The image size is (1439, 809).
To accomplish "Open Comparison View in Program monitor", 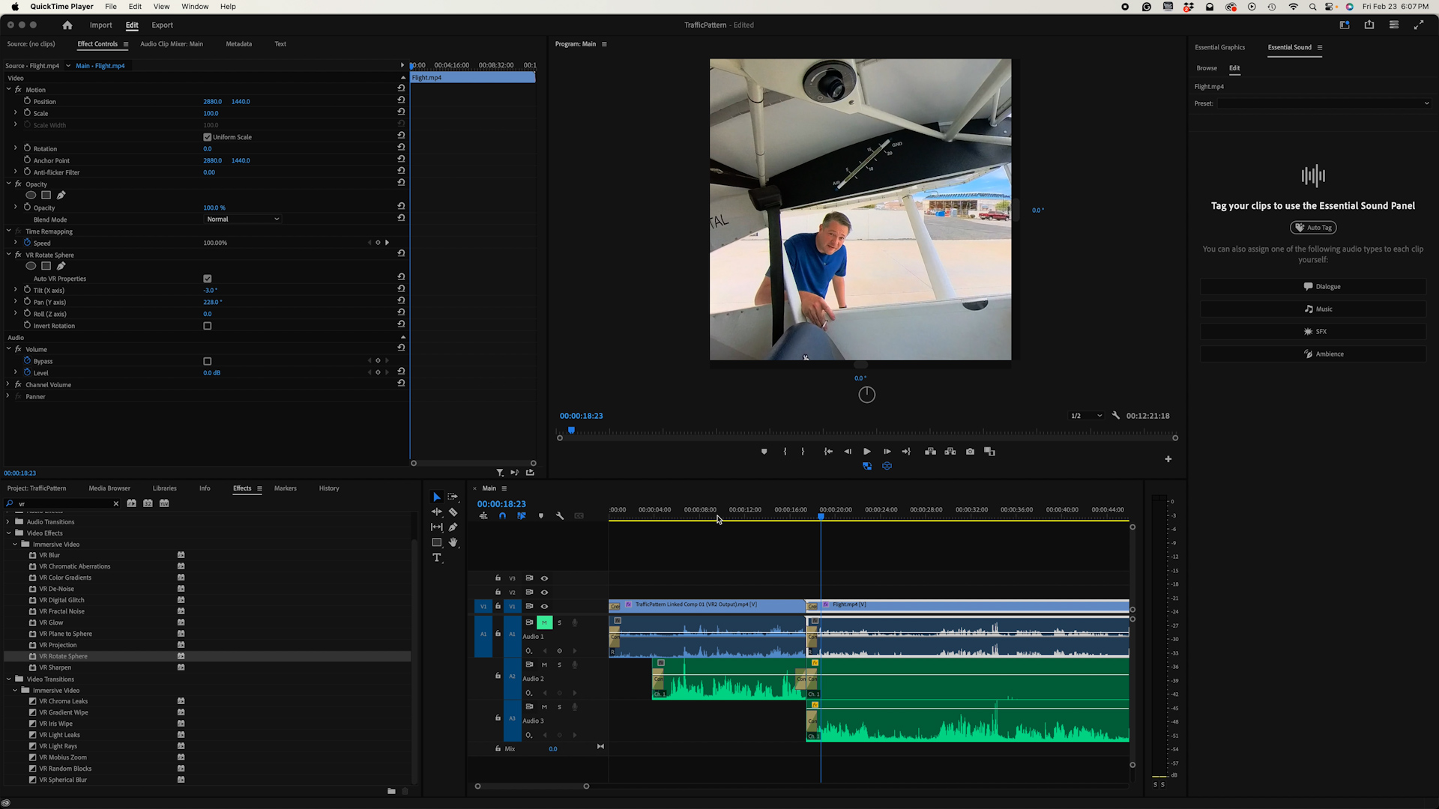I will click(989, 452).
